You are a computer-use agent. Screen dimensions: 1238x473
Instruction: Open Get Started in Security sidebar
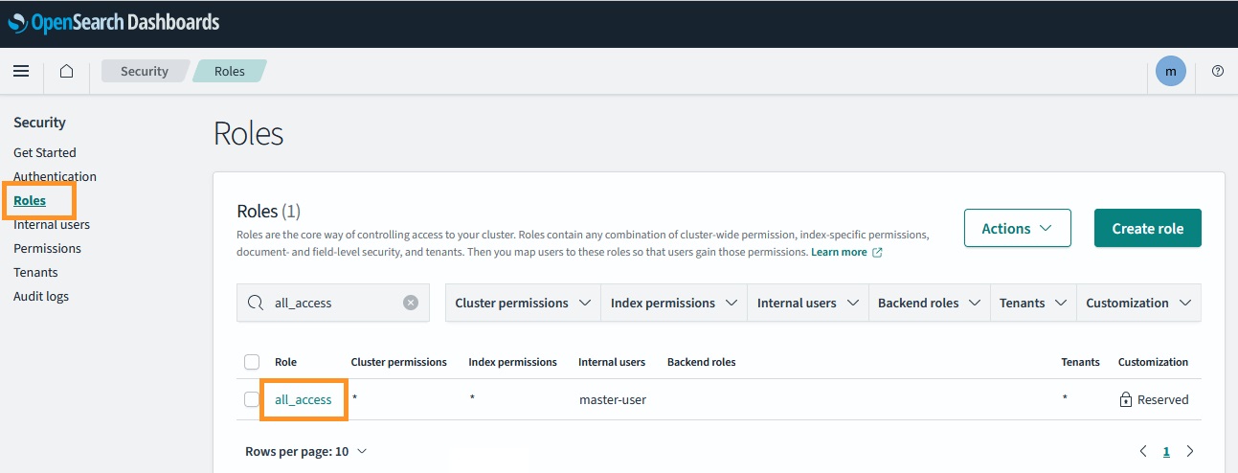tap(45, 152)
